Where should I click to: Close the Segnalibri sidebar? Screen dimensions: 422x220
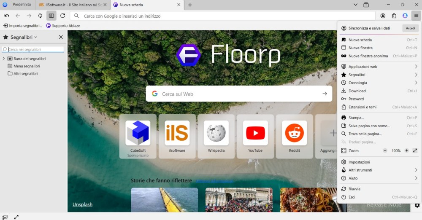pyautogui.click(x=61, y=37)
